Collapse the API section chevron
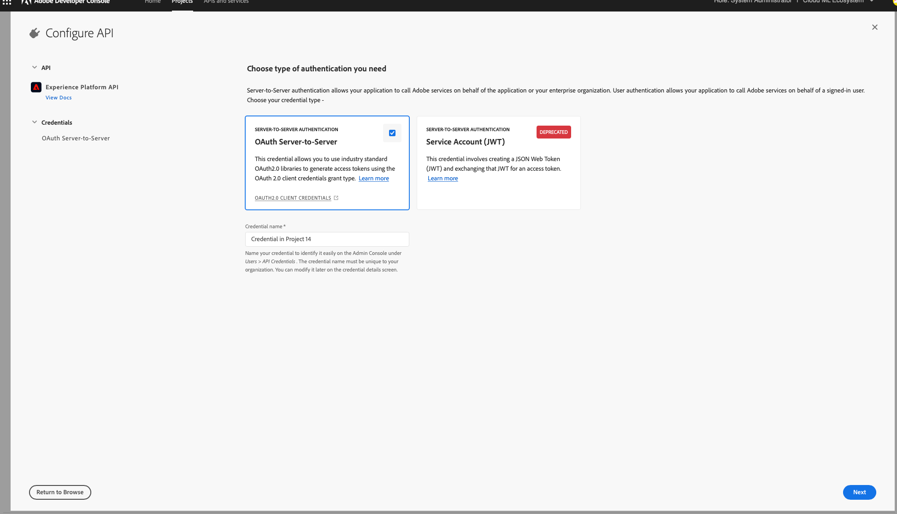Image resolution: width=897 pixels, height=514 pixels. coord(35,68)
